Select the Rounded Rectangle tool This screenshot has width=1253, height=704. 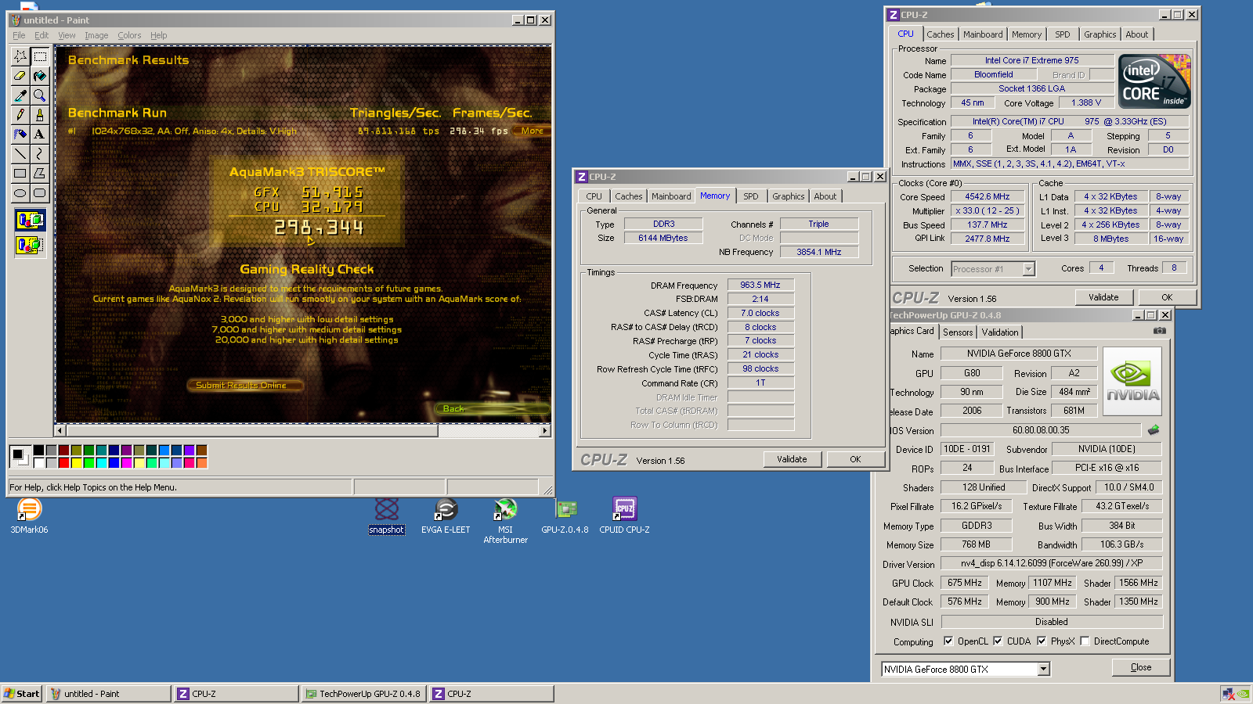tap(40, 193)
